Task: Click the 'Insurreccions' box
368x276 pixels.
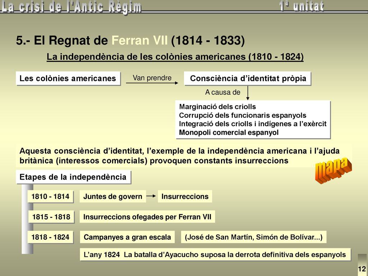Action: point(185,197)
